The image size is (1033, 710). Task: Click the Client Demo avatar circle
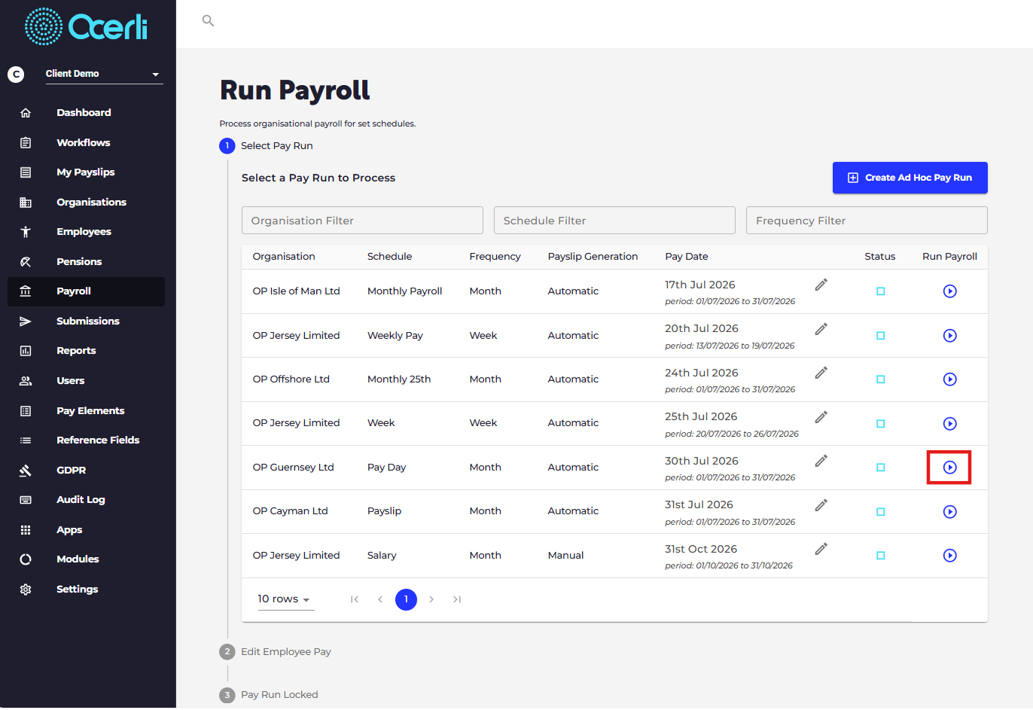[16, 75]
